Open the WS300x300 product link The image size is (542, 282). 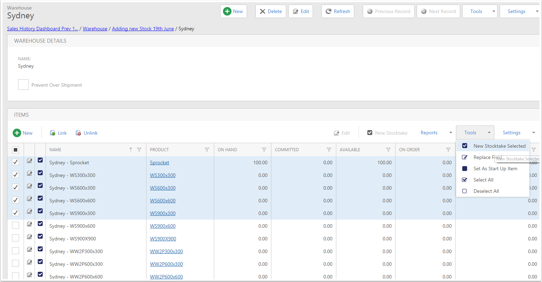click(x=163, y=175)
